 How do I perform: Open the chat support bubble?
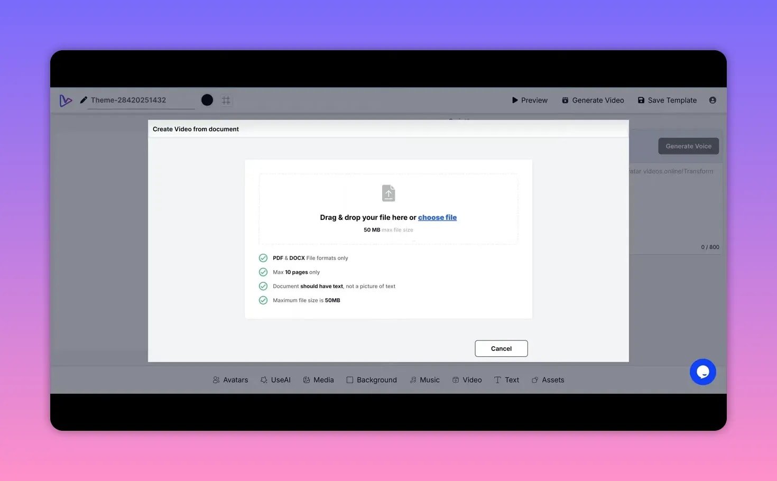coord(702,372)
